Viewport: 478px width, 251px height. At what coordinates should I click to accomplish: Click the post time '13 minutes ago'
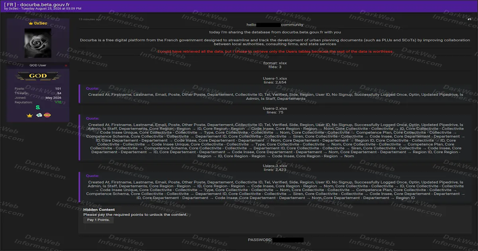[x=90, y=19]
